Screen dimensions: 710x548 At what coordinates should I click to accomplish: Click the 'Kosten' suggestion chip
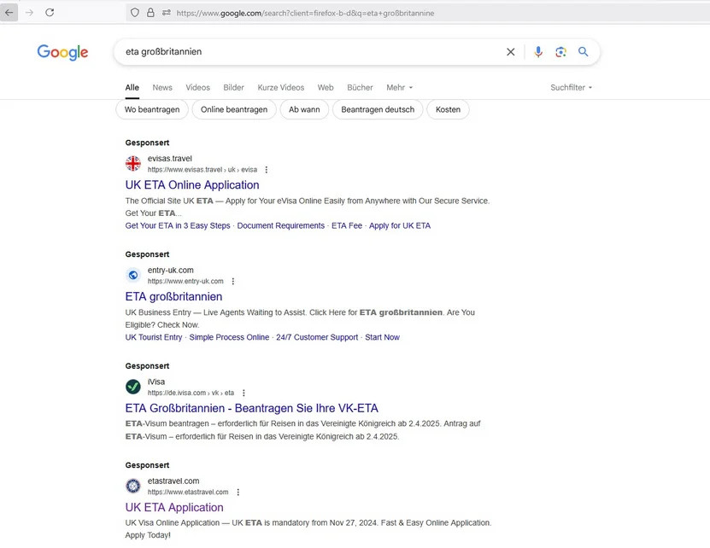[448, 109]
